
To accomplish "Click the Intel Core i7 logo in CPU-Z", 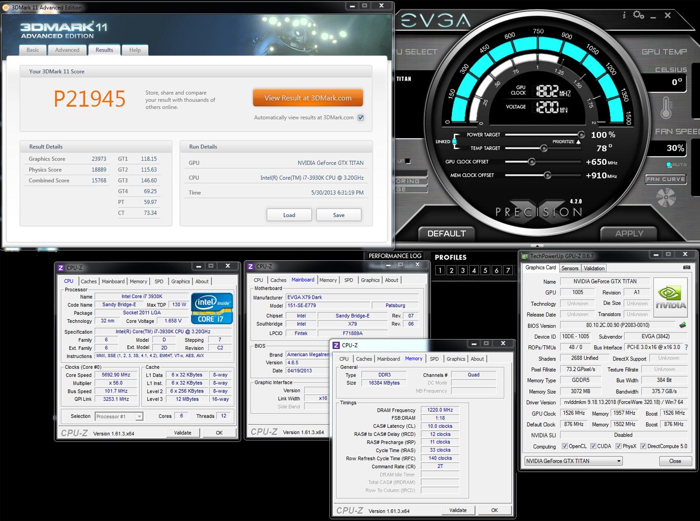I will [212, 308].
